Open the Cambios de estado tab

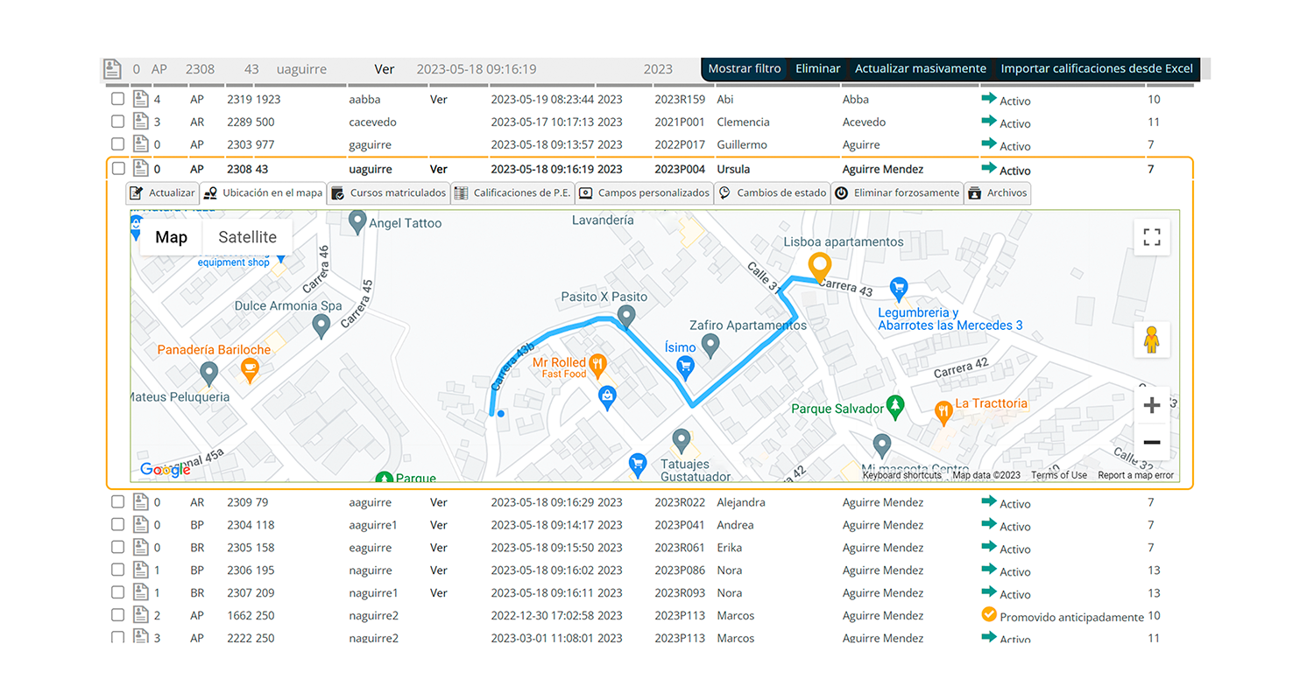tap(773, 192)
